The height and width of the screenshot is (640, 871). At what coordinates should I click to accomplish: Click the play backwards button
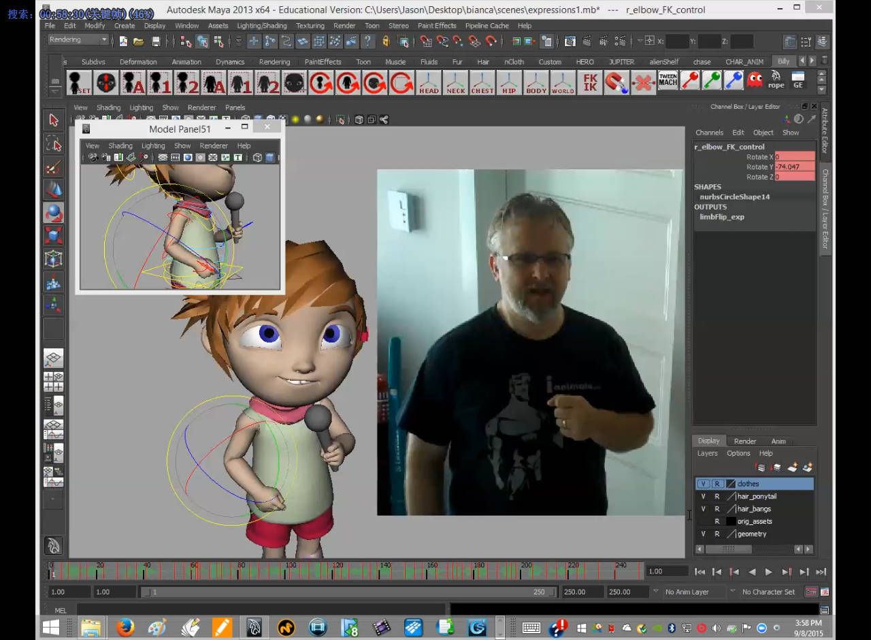(x=751, y=572)
